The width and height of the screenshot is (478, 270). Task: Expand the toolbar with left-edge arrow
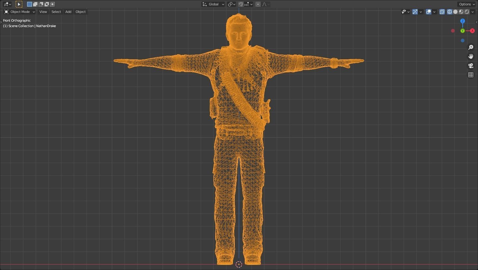tap(1, 22)
